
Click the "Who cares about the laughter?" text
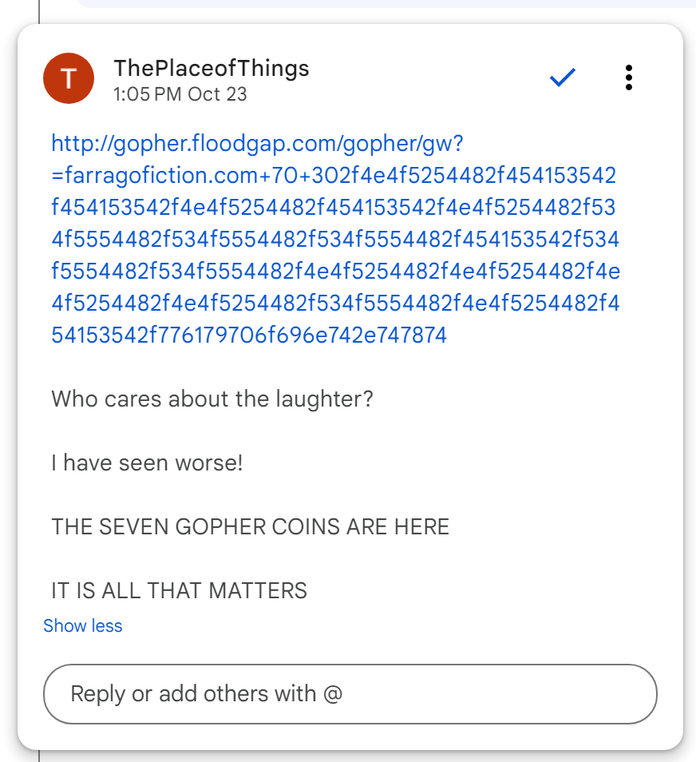pos(212,399)
